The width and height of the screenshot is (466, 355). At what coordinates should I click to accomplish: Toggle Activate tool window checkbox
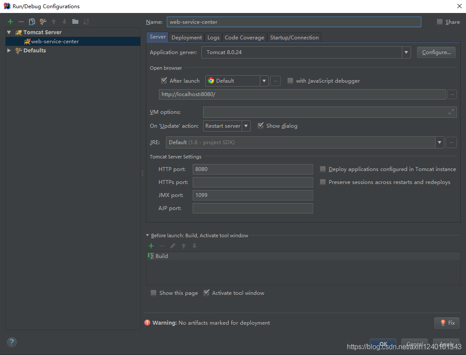206,293
